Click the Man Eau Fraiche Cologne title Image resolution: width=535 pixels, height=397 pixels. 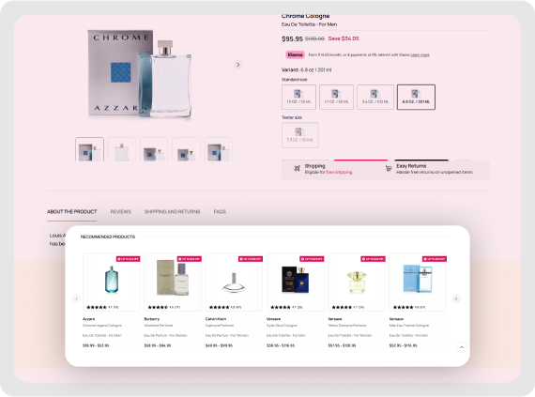(x=409, y=326)
